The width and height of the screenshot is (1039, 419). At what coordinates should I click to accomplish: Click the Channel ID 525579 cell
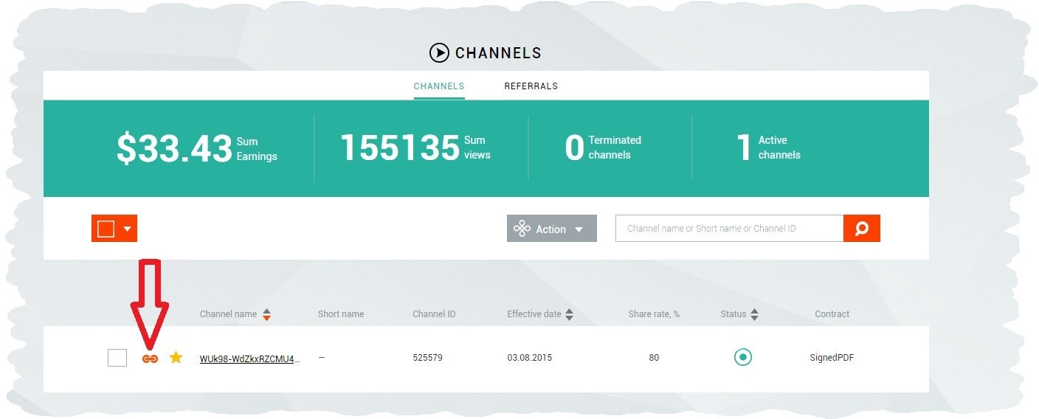[x=427, y=358]
